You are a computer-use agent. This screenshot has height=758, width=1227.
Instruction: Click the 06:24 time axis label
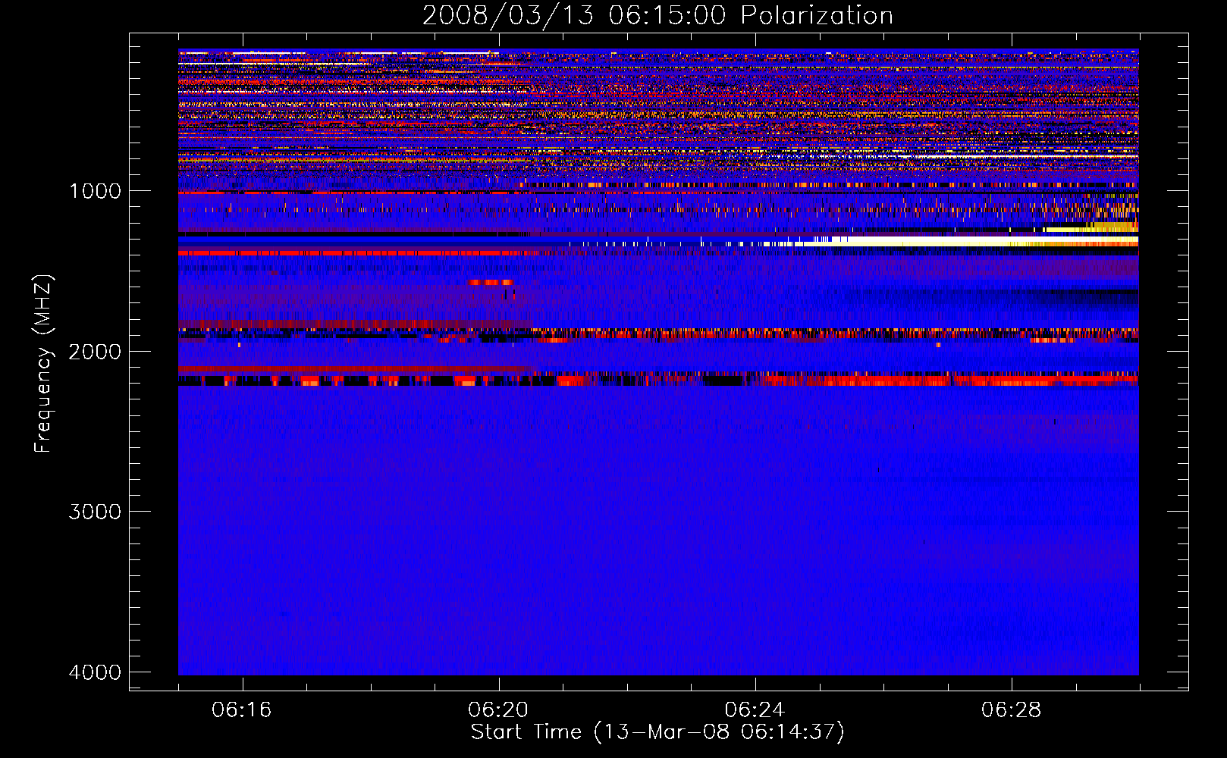tap(755, 709)
